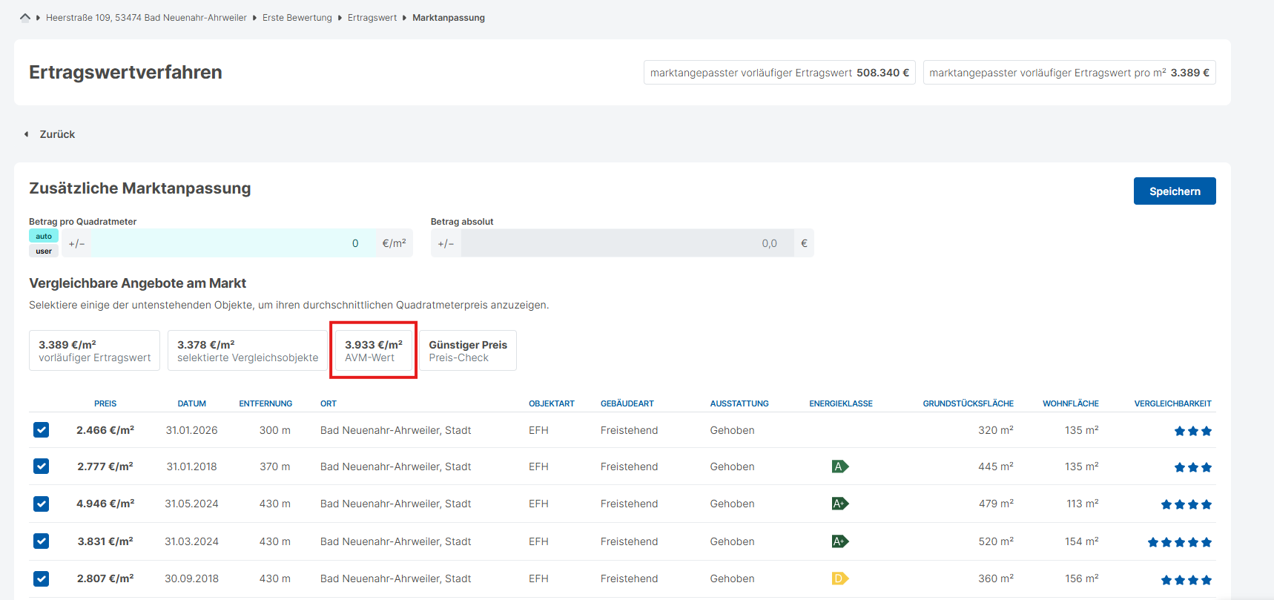Click the three-star rating in first row
This screenshot has width=1274, height=600.
(x=1192, y=431)
